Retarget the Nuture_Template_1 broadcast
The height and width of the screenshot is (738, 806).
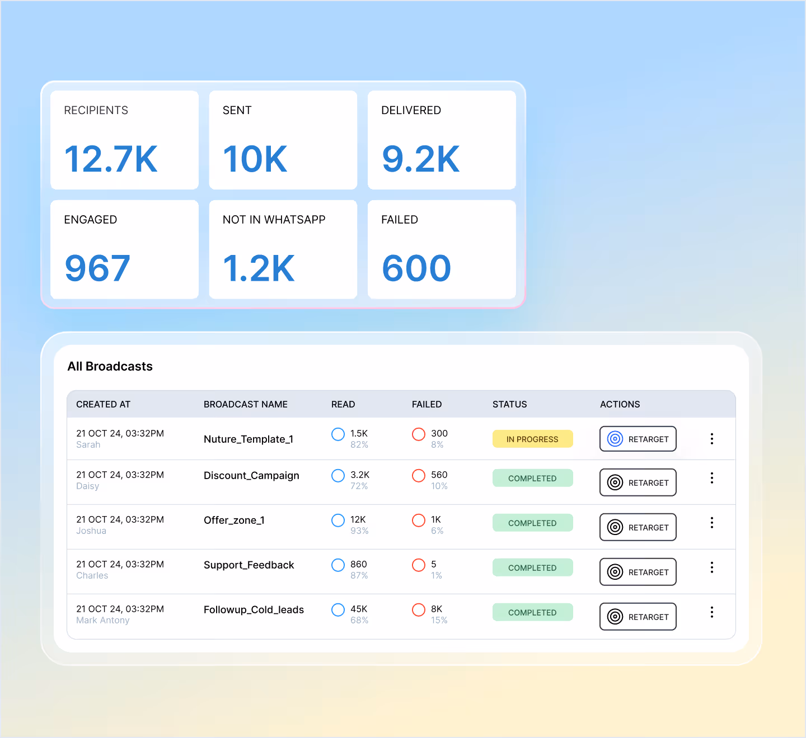[638, 439]
